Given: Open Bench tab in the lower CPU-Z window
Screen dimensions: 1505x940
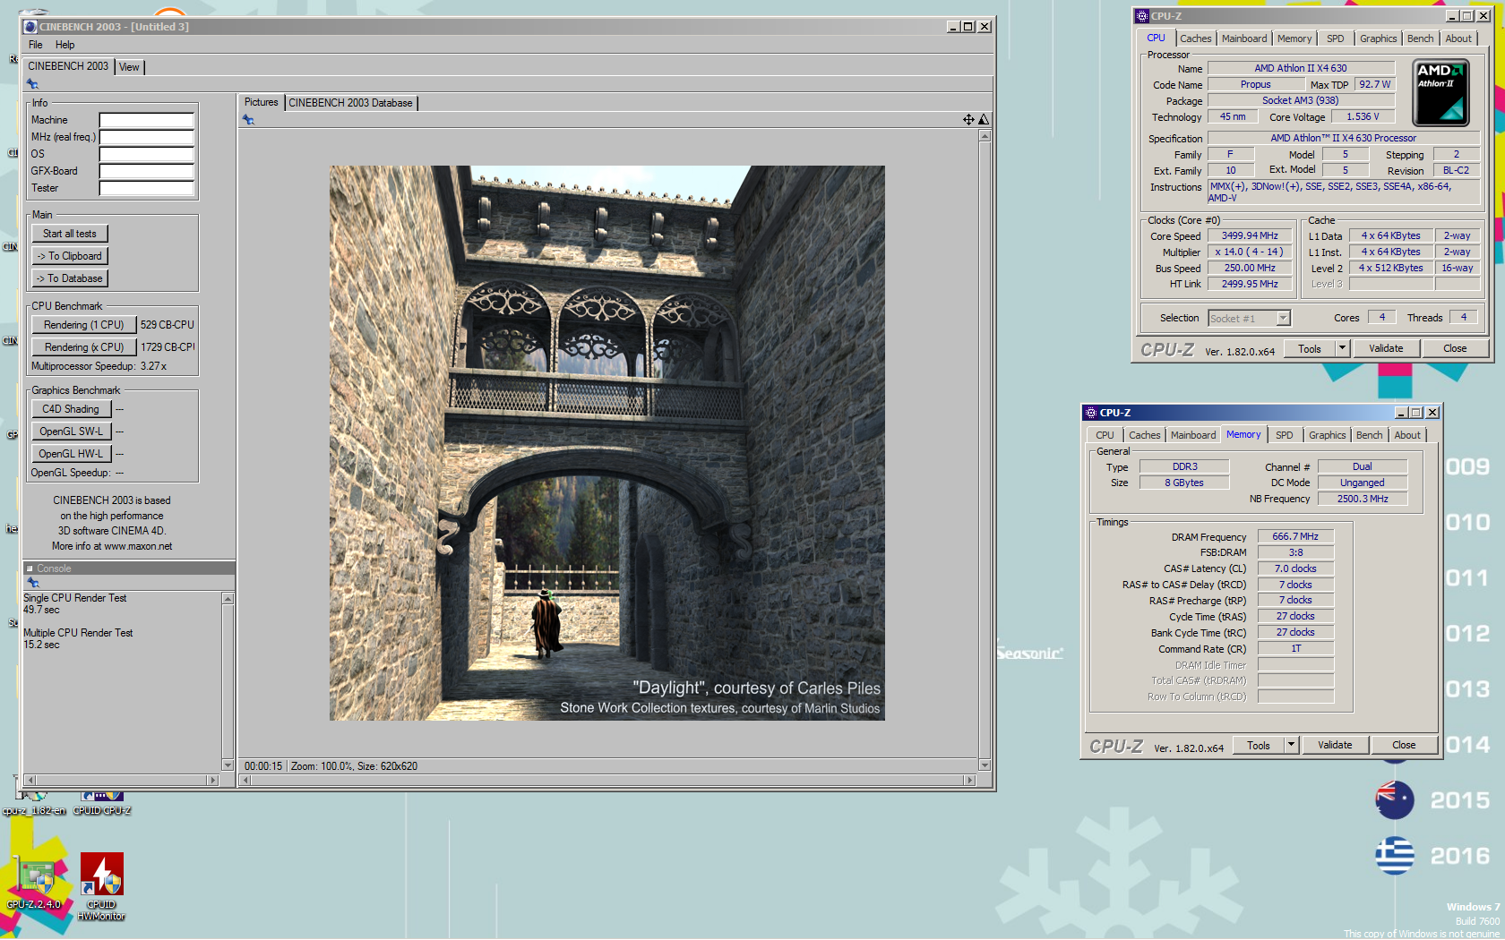Looking at the screenshot, I should [1369, 435].
